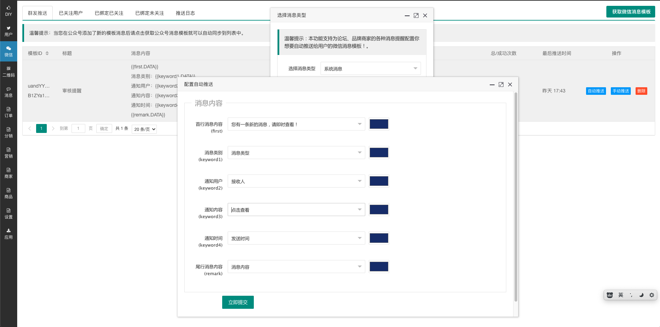Expand the 首行消息内容 (first) dropdown

[x=296, y=124]
